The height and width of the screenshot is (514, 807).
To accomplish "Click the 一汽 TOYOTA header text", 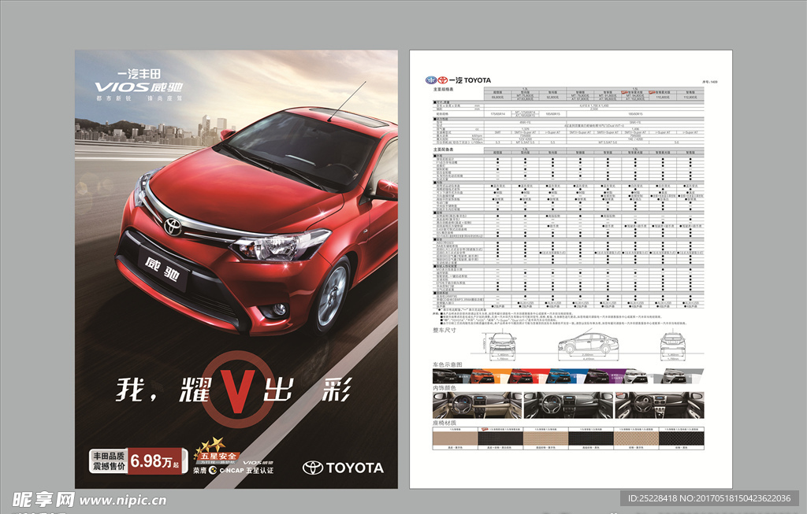I will tap(470, 80).
